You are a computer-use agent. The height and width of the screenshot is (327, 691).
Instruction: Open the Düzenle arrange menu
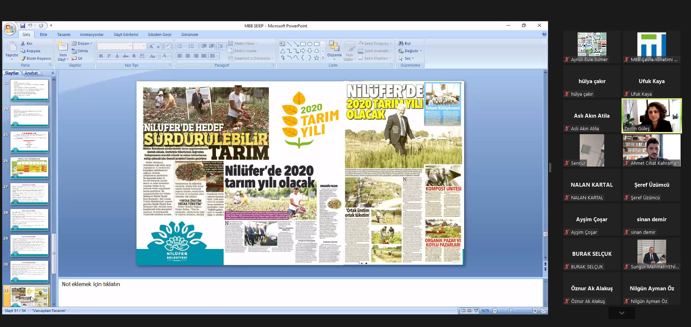coord(335,50)
